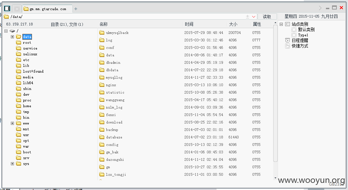Select the selinux folder in the tree
The image size is (348, 190).
[x=30, y=54]
